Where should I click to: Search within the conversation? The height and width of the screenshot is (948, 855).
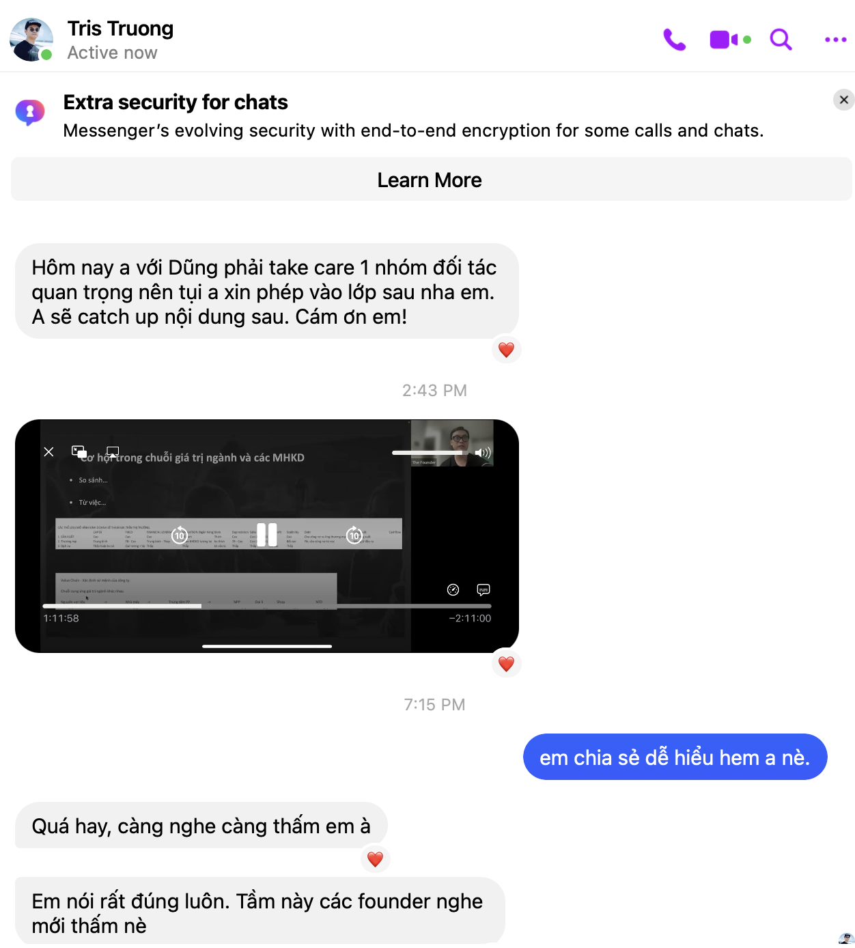coord(781,40)
